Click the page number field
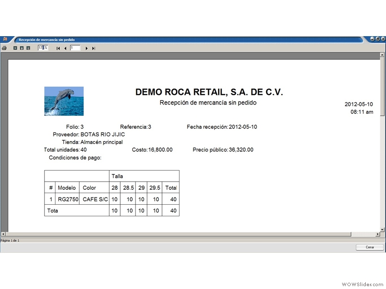 click(x=75, y=48)
